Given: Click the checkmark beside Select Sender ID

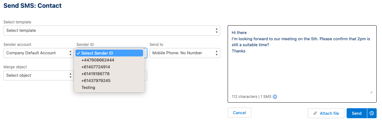Looking at the screenshot, I should click(x=78, y=53).
